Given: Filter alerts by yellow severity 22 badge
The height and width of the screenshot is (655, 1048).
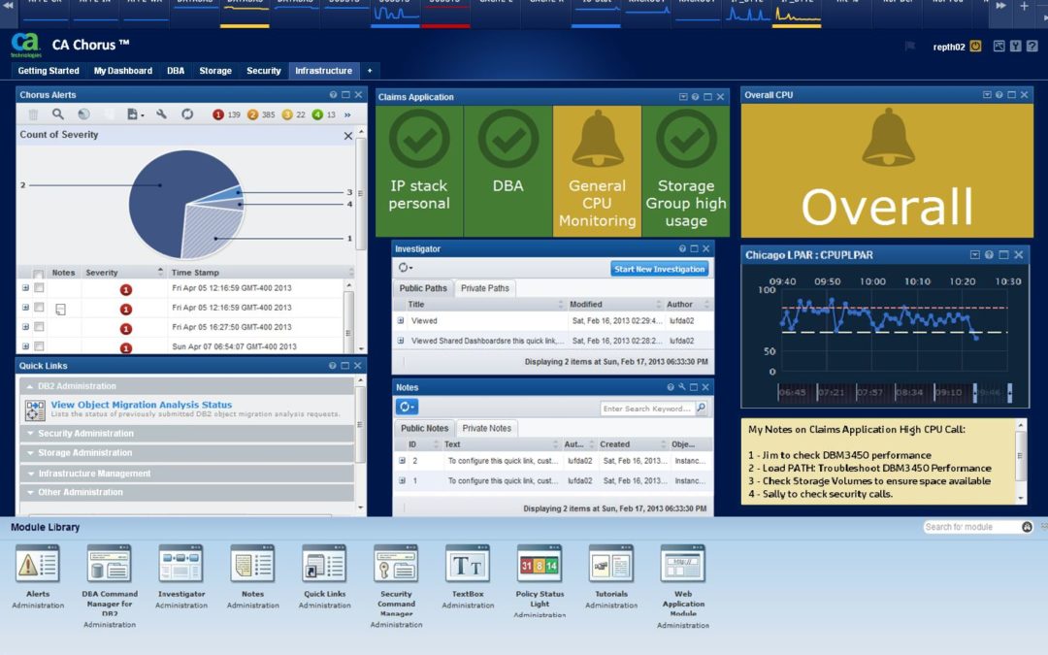Looking at the screenshot, I should pos(293,115).
